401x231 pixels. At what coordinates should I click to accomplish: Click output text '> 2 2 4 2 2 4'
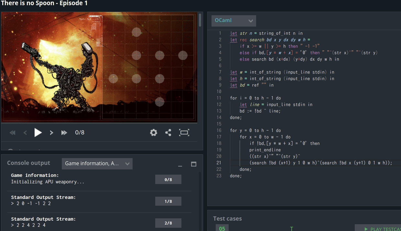tap(28, 225)
